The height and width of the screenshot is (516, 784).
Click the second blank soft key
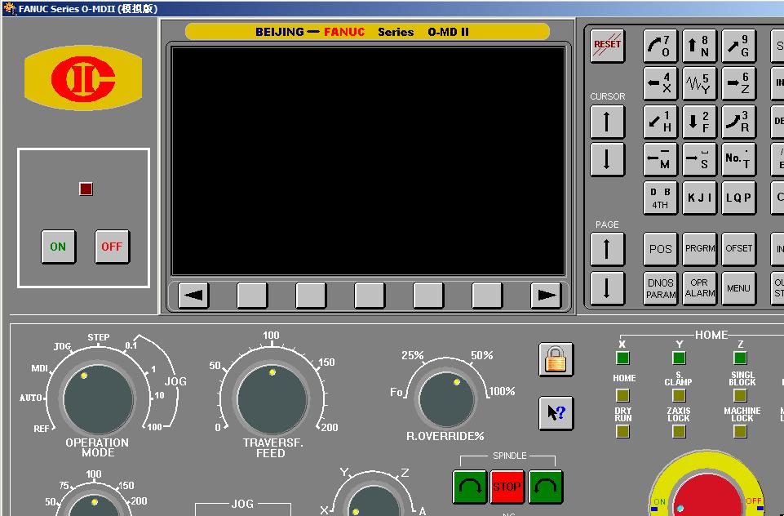click(x=311, y=296)
